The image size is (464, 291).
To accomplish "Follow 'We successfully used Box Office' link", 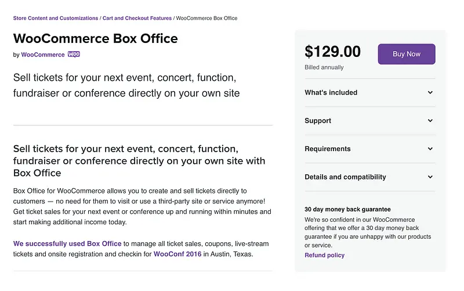I will [67, 243].
